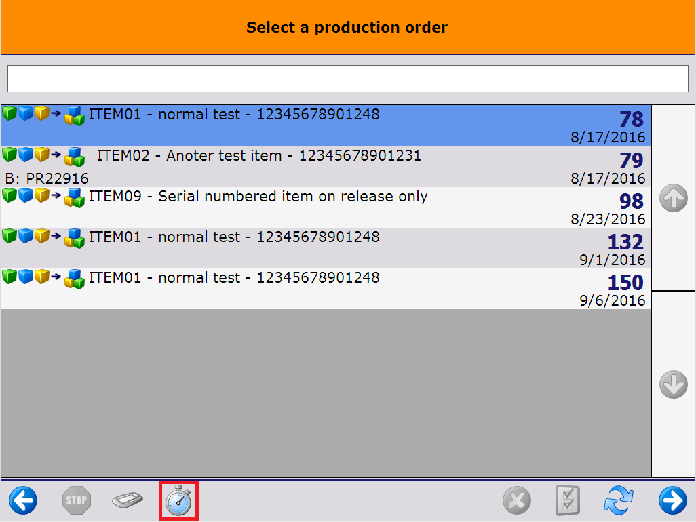Click batch label B: PR22916
The width and height of the screenshot is (696, 522).
47,179
